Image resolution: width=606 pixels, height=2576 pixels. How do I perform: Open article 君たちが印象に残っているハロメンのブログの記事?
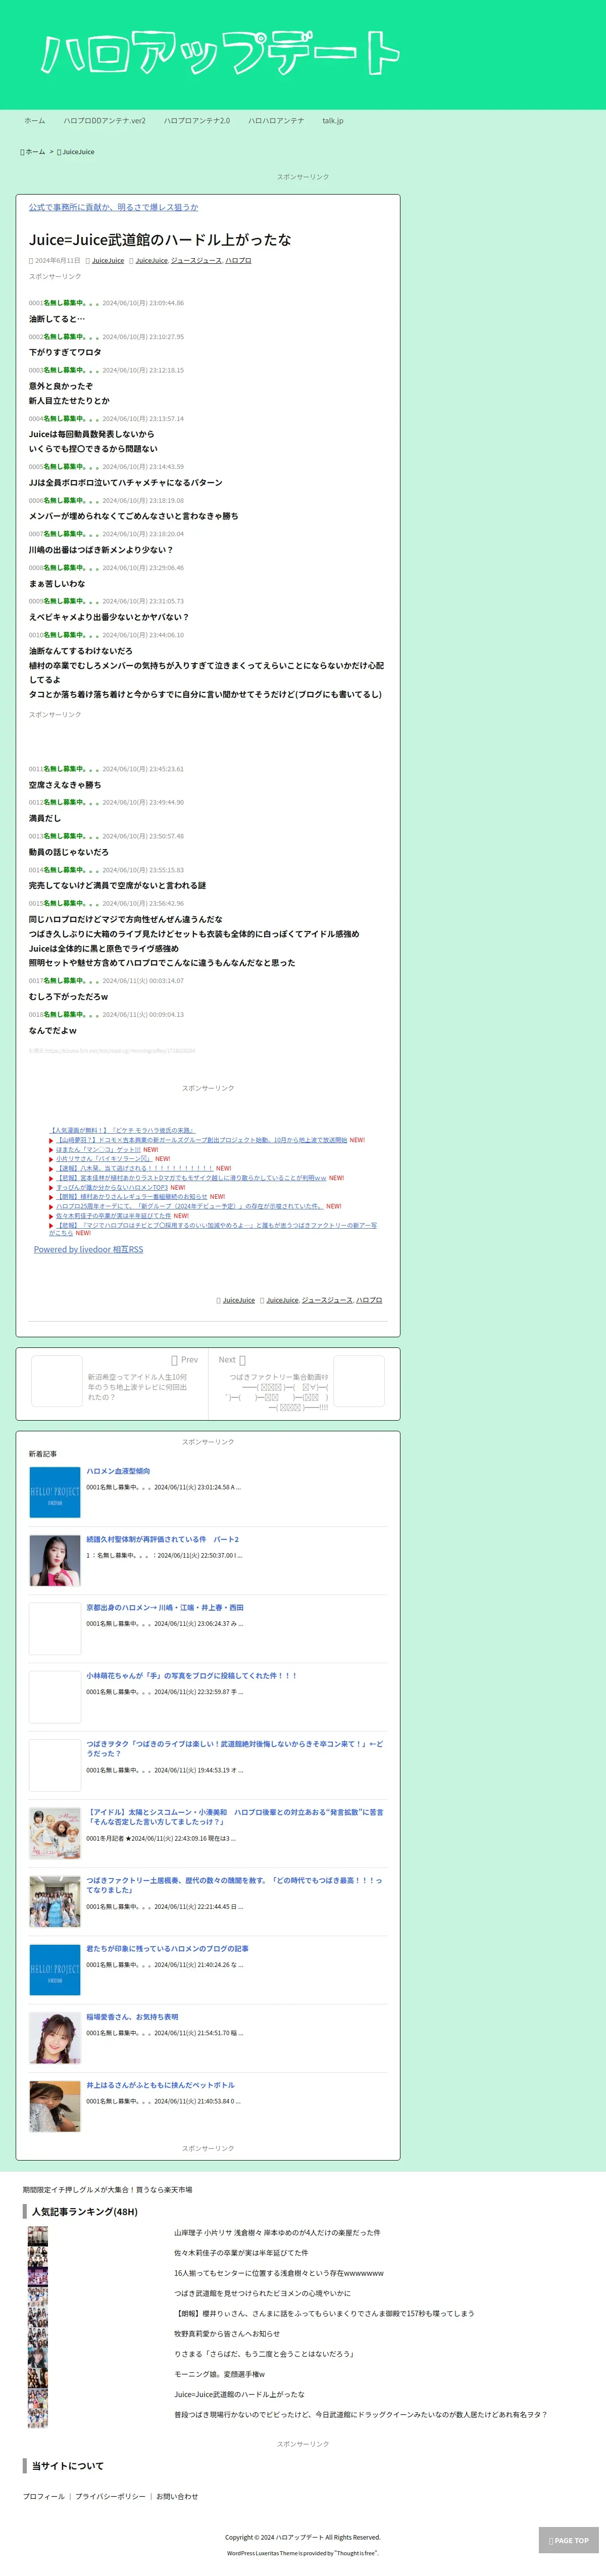[x=167, y=1949]
